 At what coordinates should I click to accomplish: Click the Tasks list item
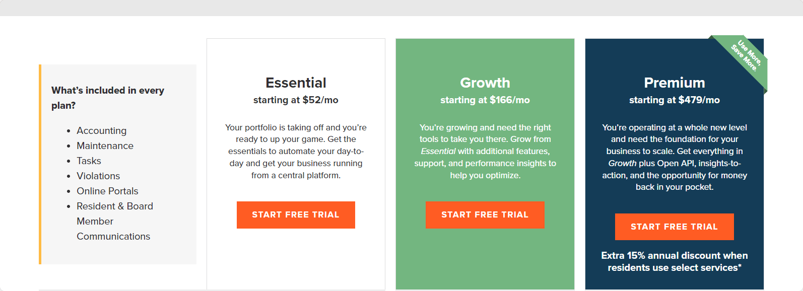[x=89, y=161]
